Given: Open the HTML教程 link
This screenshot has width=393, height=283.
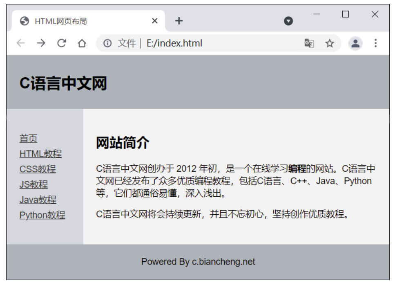Looking at the screenshot, I should point(40,154).
